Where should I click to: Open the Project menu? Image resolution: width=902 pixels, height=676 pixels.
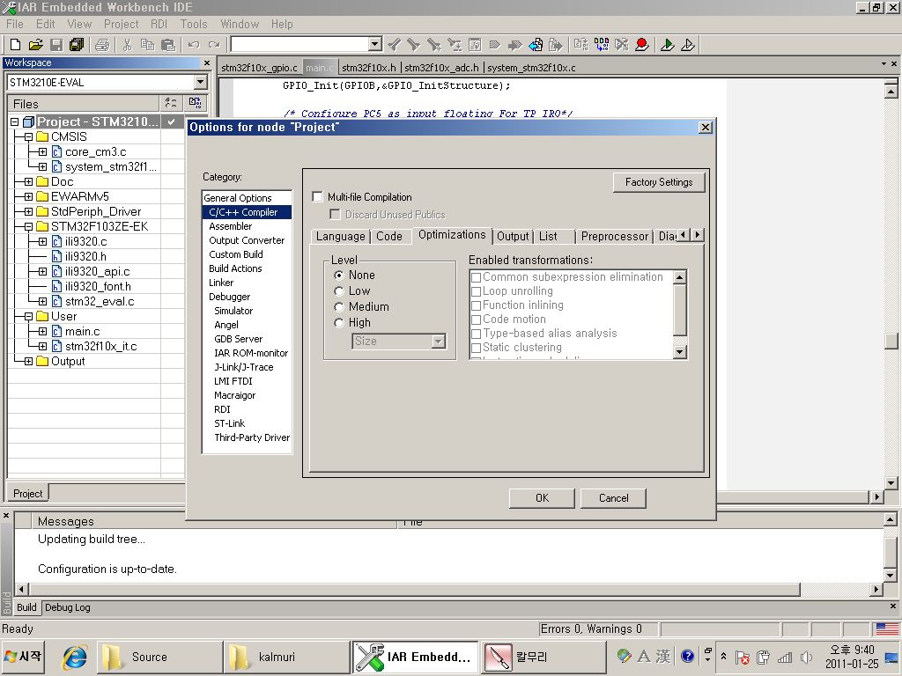tap(121, 24)
